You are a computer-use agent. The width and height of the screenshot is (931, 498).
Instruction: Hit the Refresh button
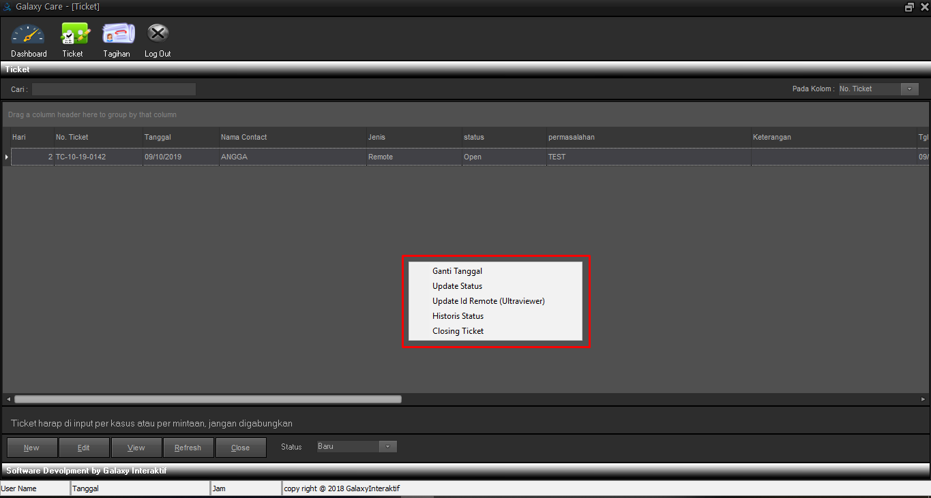tap(188, 448)
